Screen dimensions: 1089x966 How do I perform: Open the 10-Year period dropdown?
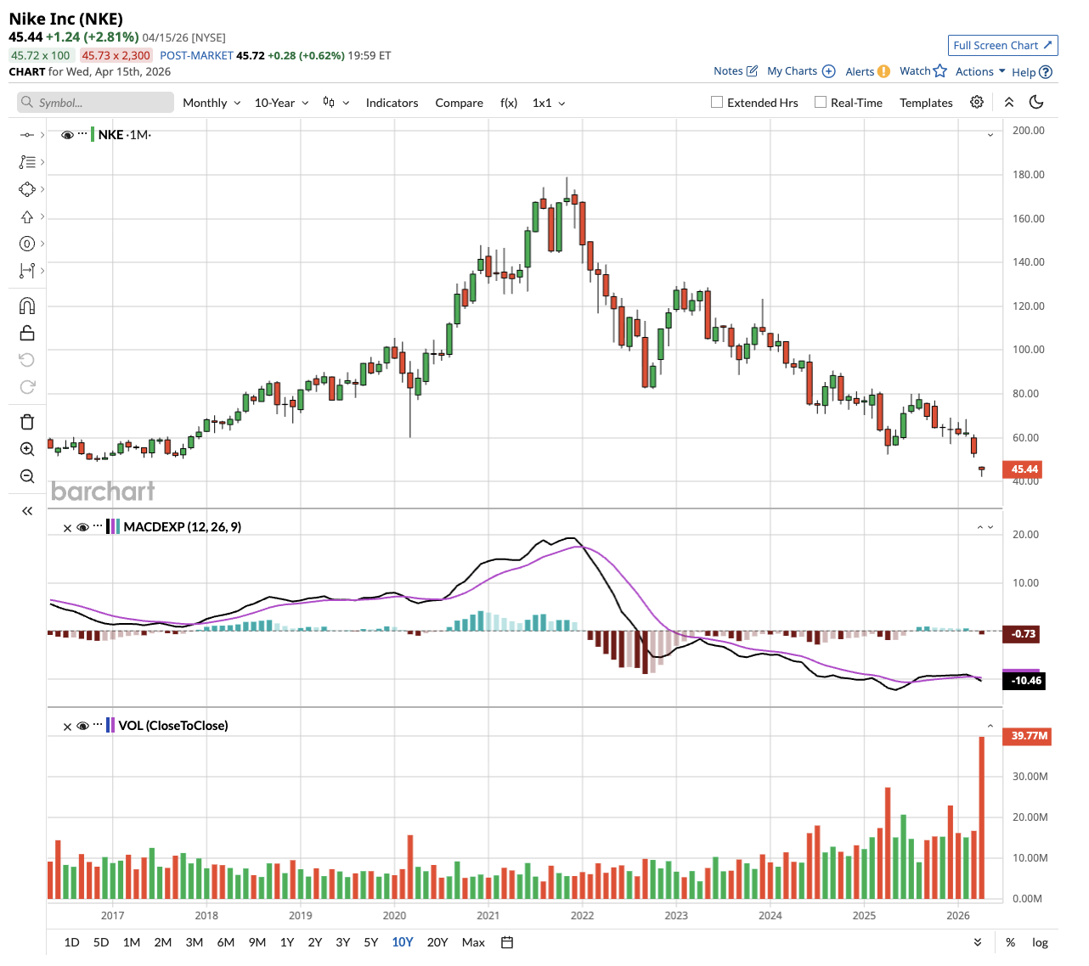coord(281,103)
